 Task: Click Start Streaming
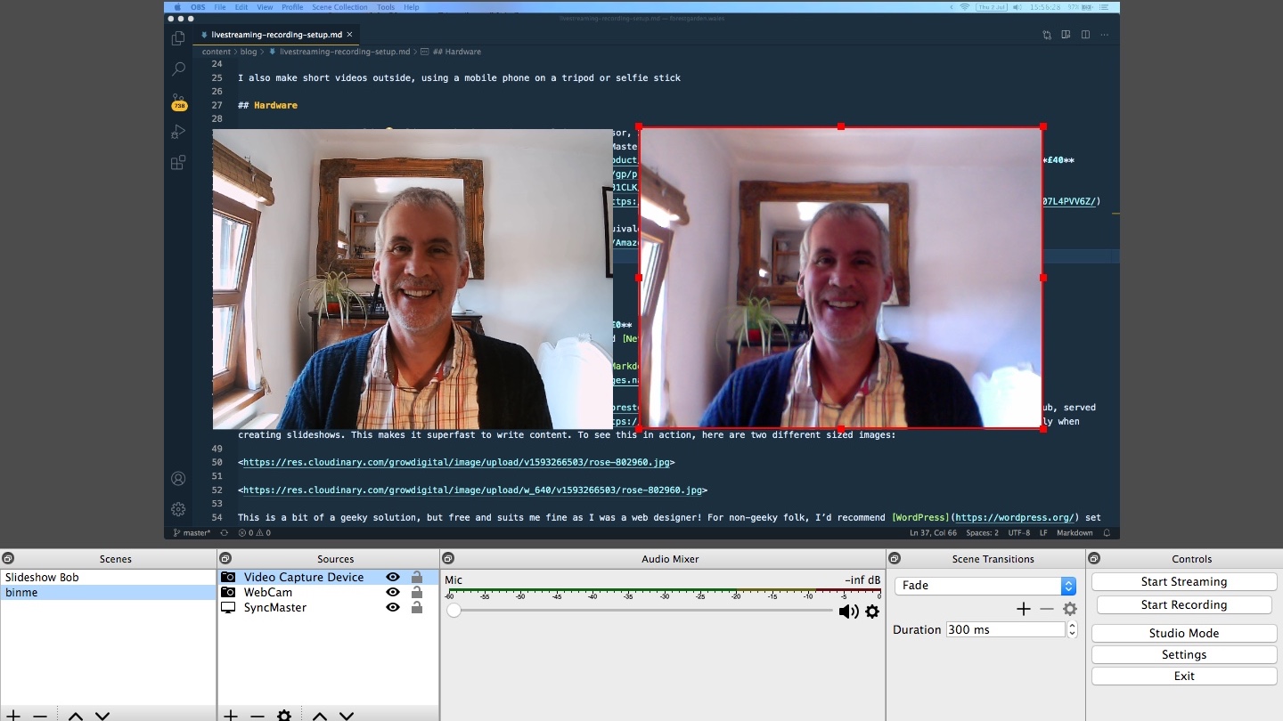(1184, 581)
